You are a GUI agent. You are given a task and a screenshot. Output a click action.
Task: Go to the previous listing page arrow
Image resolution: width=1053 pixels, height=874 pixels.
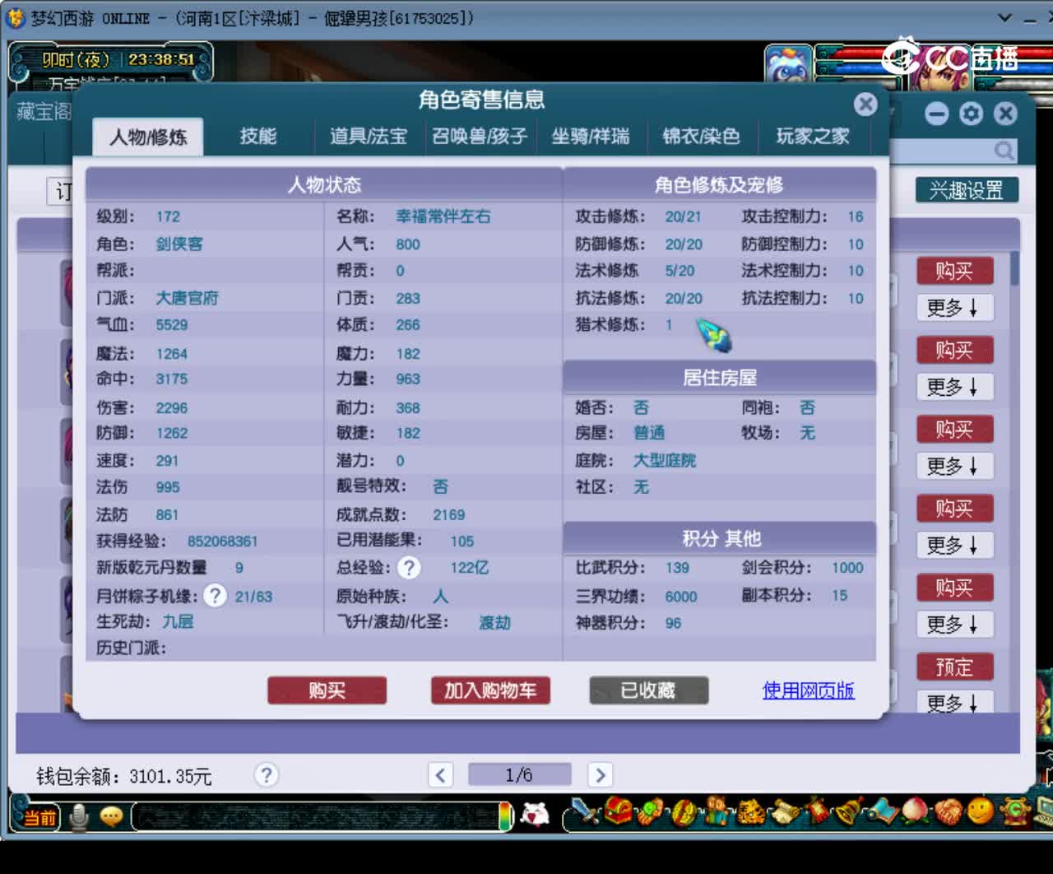[x=441, y=775]
